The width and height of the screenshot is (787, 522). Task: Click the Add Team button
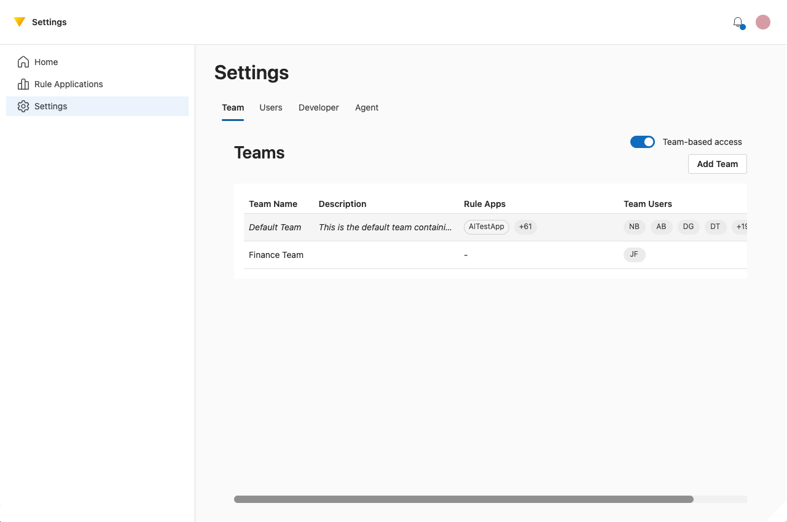[717, 164]
